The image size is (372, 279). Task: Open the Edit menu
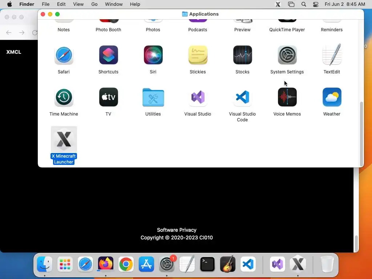click(61, 4)
